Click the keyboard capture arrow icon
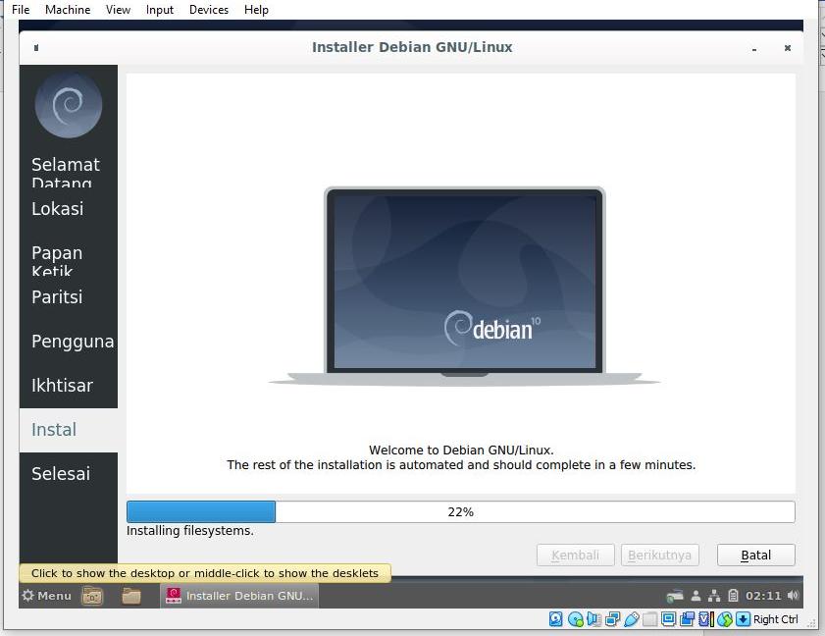Image resolution: width=825 pixels, height=636 pixels. point(743,619)
